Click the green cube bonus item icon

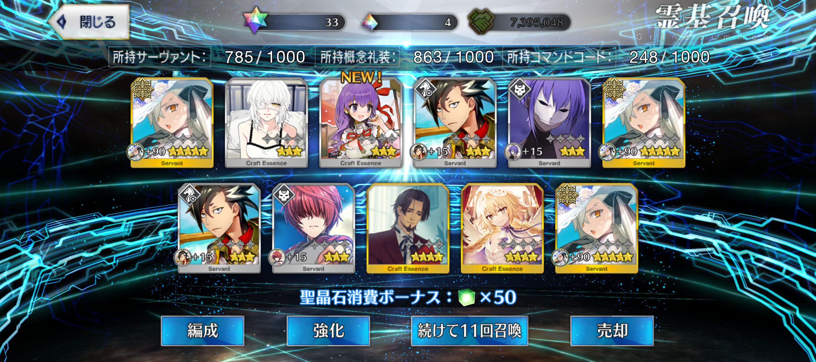coord(467,298)
